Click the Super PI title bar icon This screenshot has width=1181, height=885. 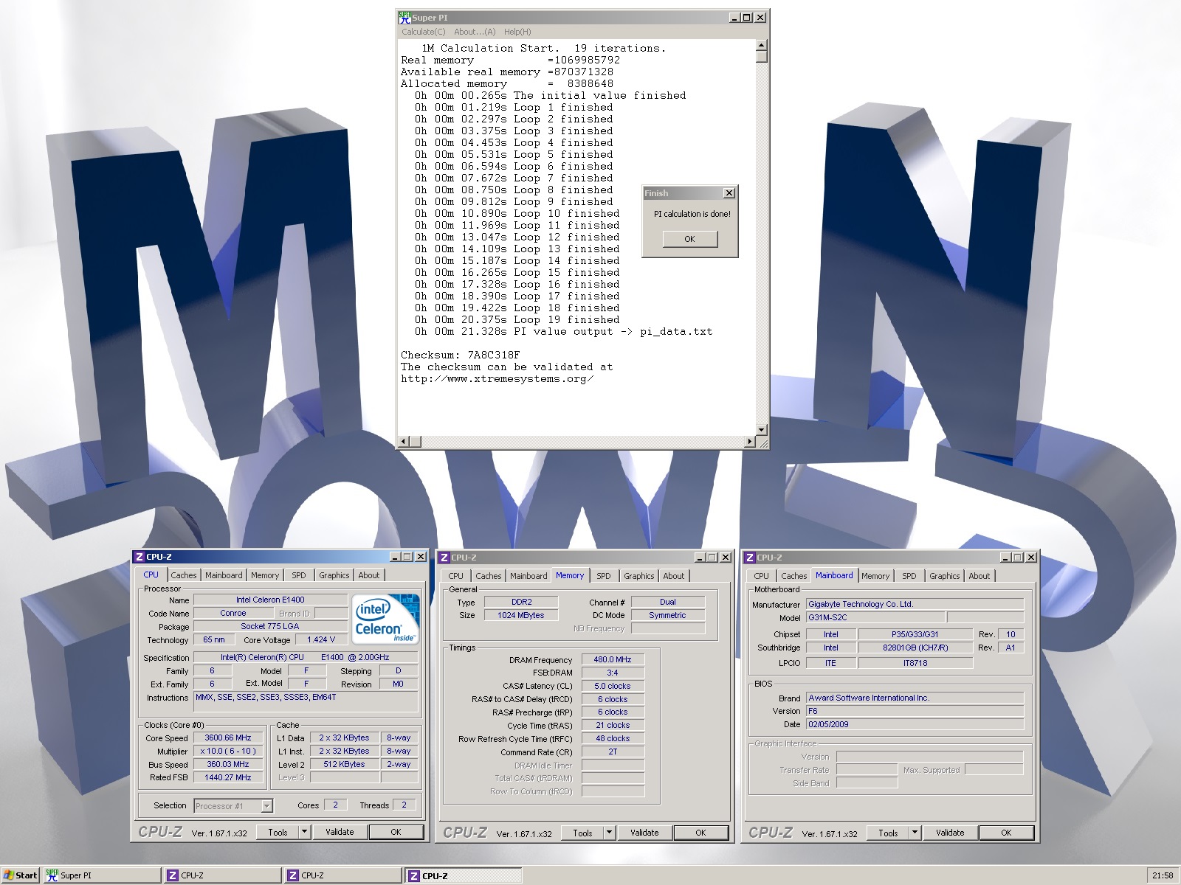pos(404,18)
